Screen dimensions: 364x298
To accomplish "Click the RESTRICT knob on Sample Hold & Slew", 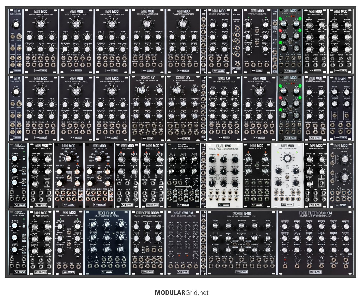I will pyautogui.click(x=265, y=171).
